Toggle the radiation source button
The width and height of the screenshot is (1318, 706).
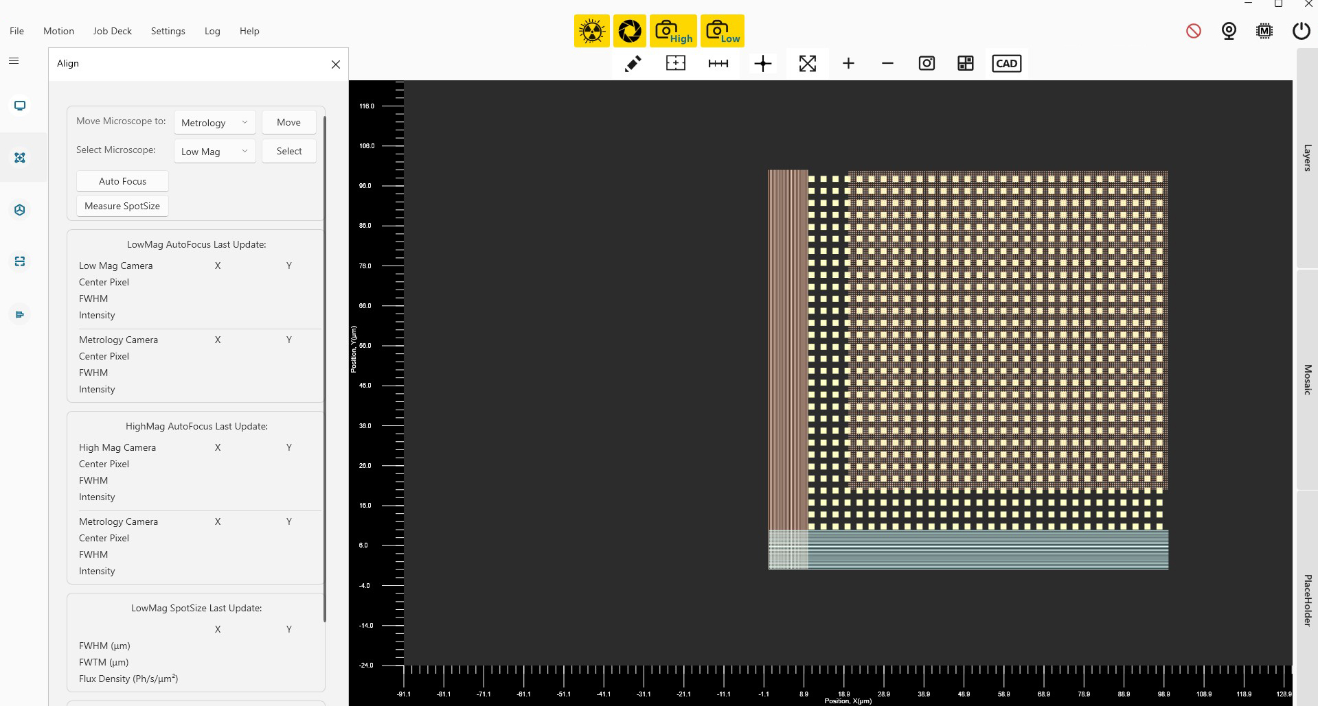point(591,31)
